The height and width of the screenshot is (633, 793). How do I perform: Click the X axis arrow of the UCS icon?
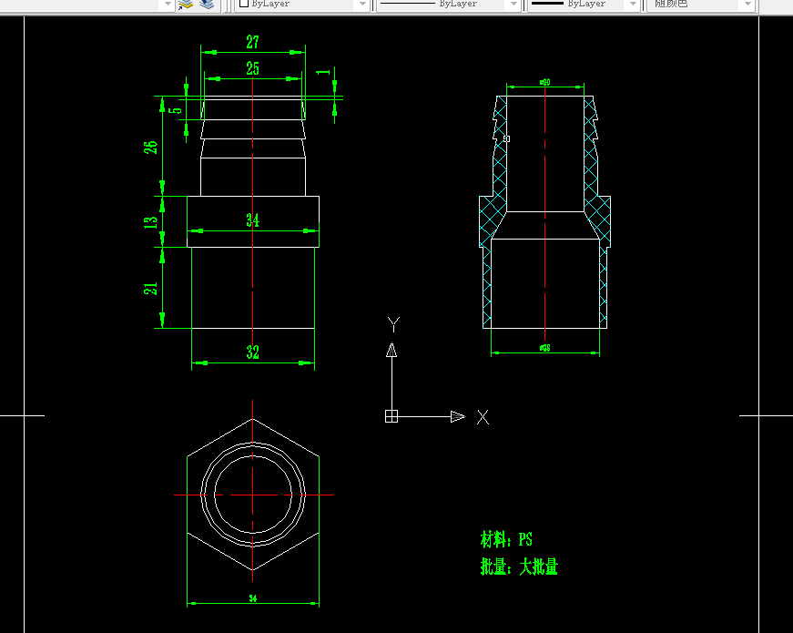coord(455,416)
